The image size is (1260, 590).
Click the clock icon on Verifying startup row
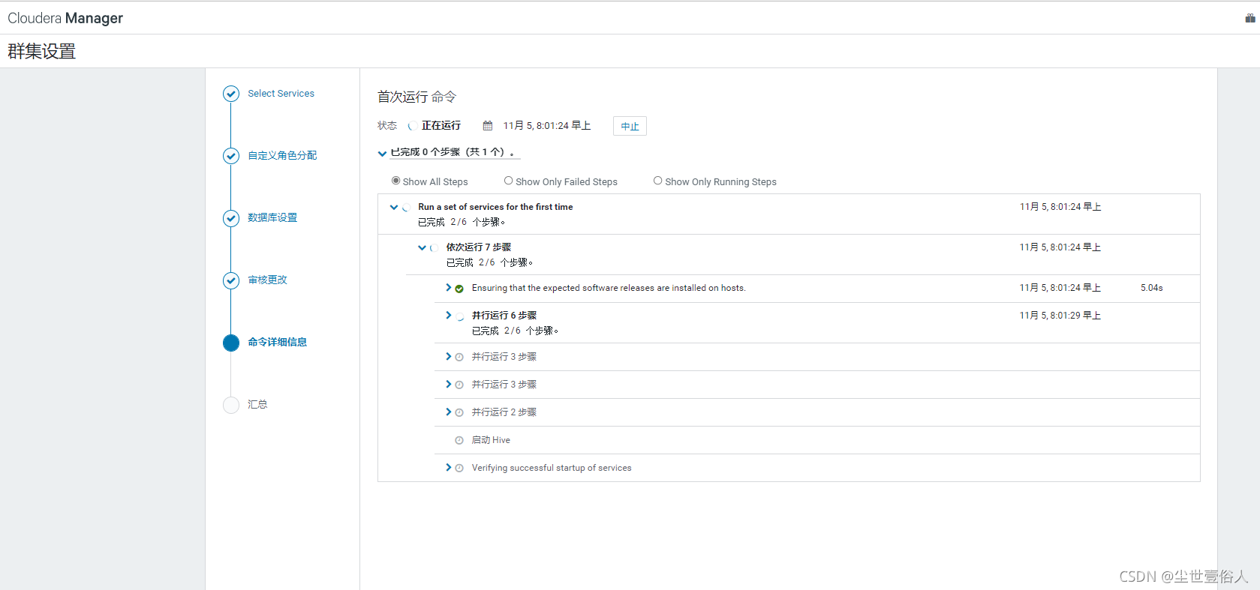click(459, 469)
